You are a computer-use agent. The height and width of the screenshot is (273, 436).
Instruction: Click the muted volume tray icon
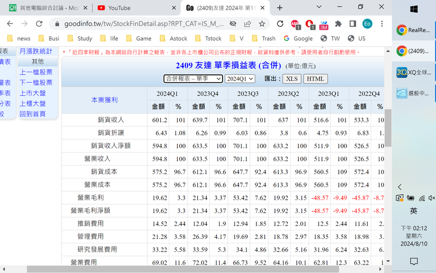click(432, 198)
